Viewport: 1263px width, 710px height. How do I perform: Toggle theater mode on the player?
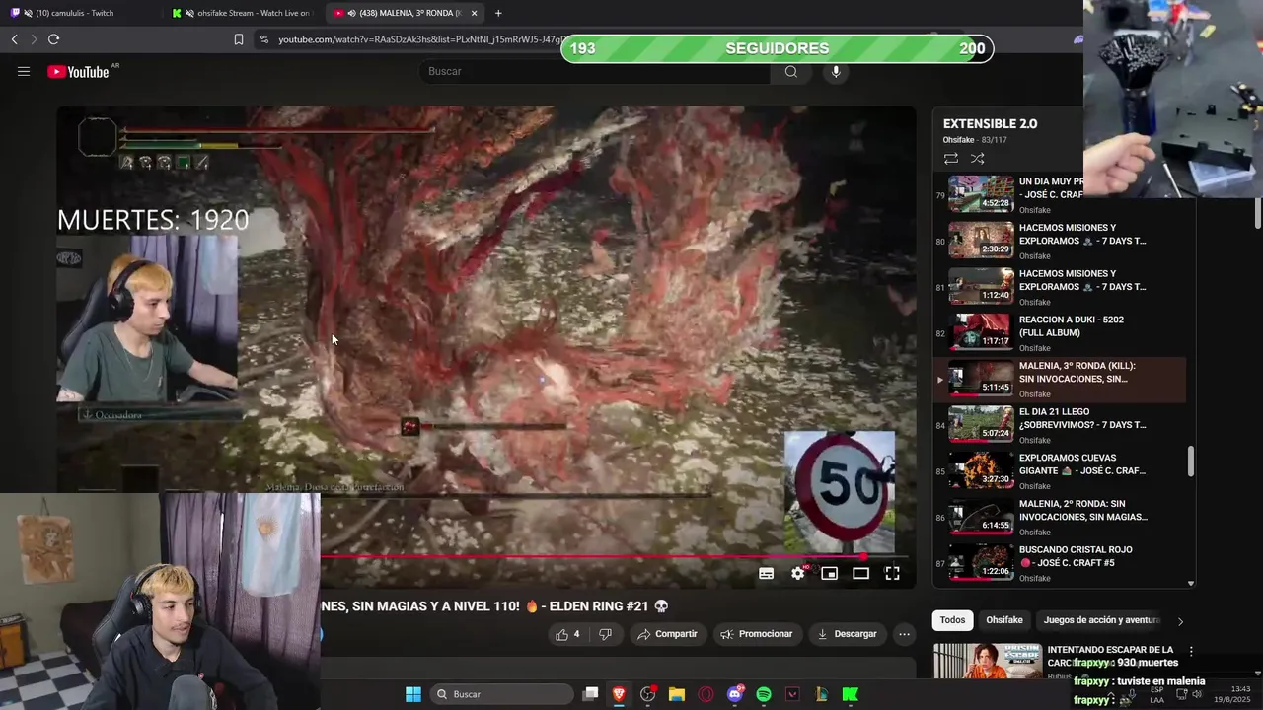860,573
